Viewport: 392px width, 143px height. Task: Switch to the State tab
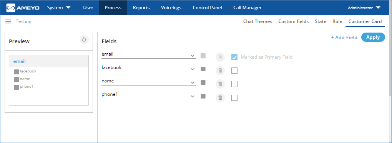click(321, 21)
